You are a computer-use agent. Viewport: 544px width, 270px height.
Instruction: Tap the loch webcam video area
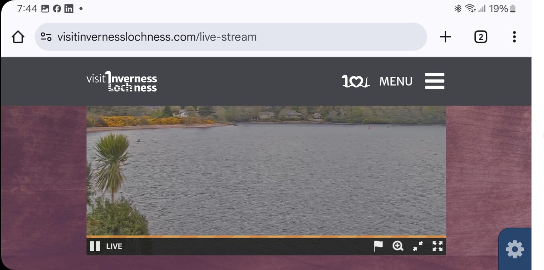266,171
